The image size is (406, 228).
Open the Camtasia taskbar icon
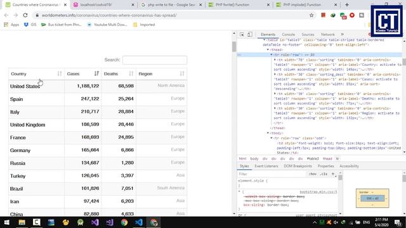click(37, 222)
